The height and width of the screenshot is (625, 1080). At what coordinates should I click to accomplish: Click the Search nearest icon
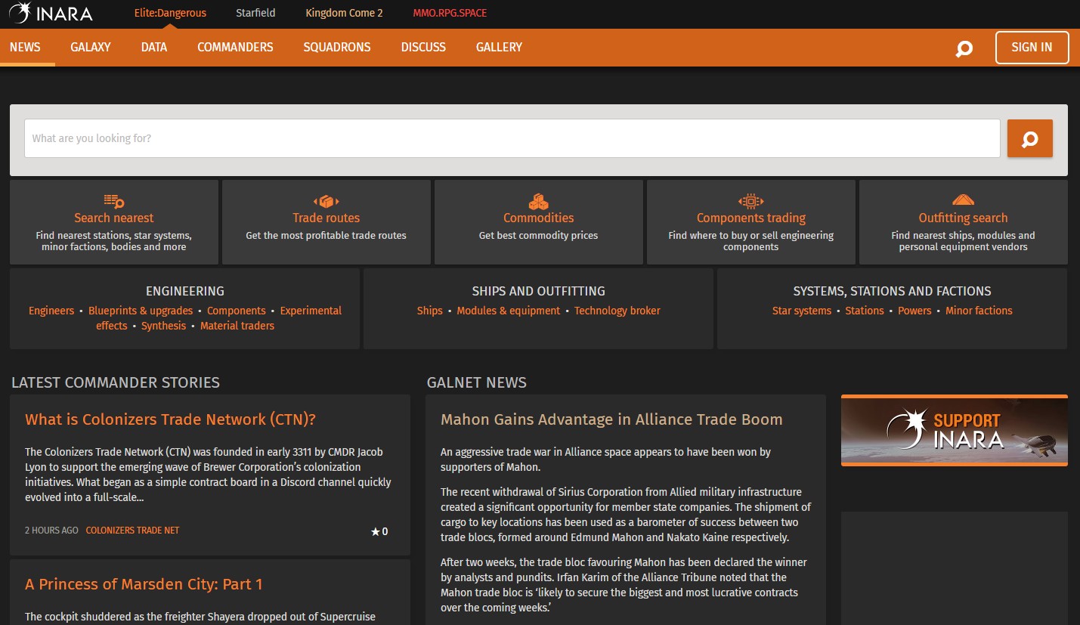click(x=114, y=201)
